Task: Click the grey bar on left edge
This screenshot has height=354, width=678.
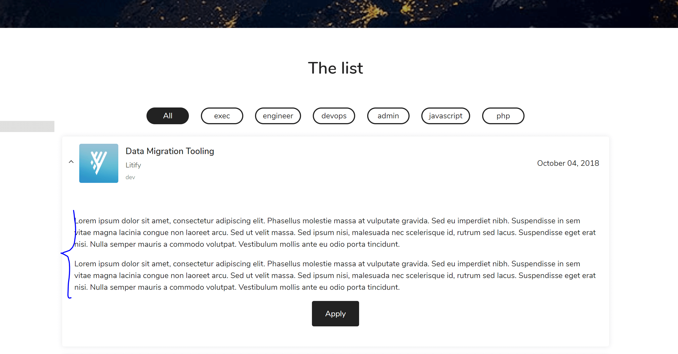Action: (27, 126)
